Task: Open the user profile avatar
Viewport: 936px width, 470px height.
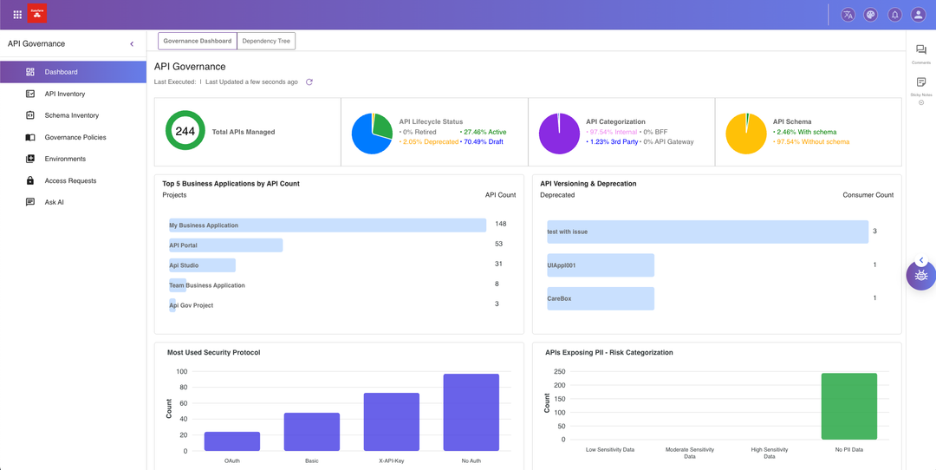Action: pyautogui.click(x=918, y=14)
